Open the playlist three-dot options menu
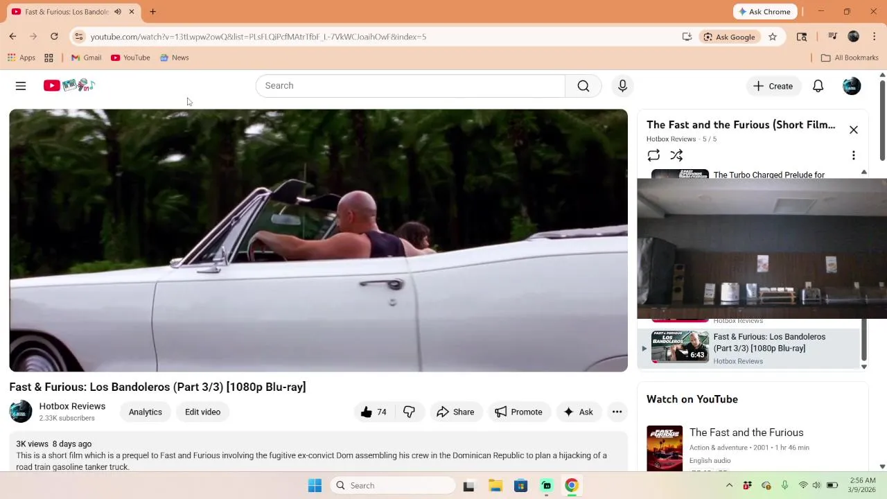This screenshot has width=887, height=499. point(853,155)
